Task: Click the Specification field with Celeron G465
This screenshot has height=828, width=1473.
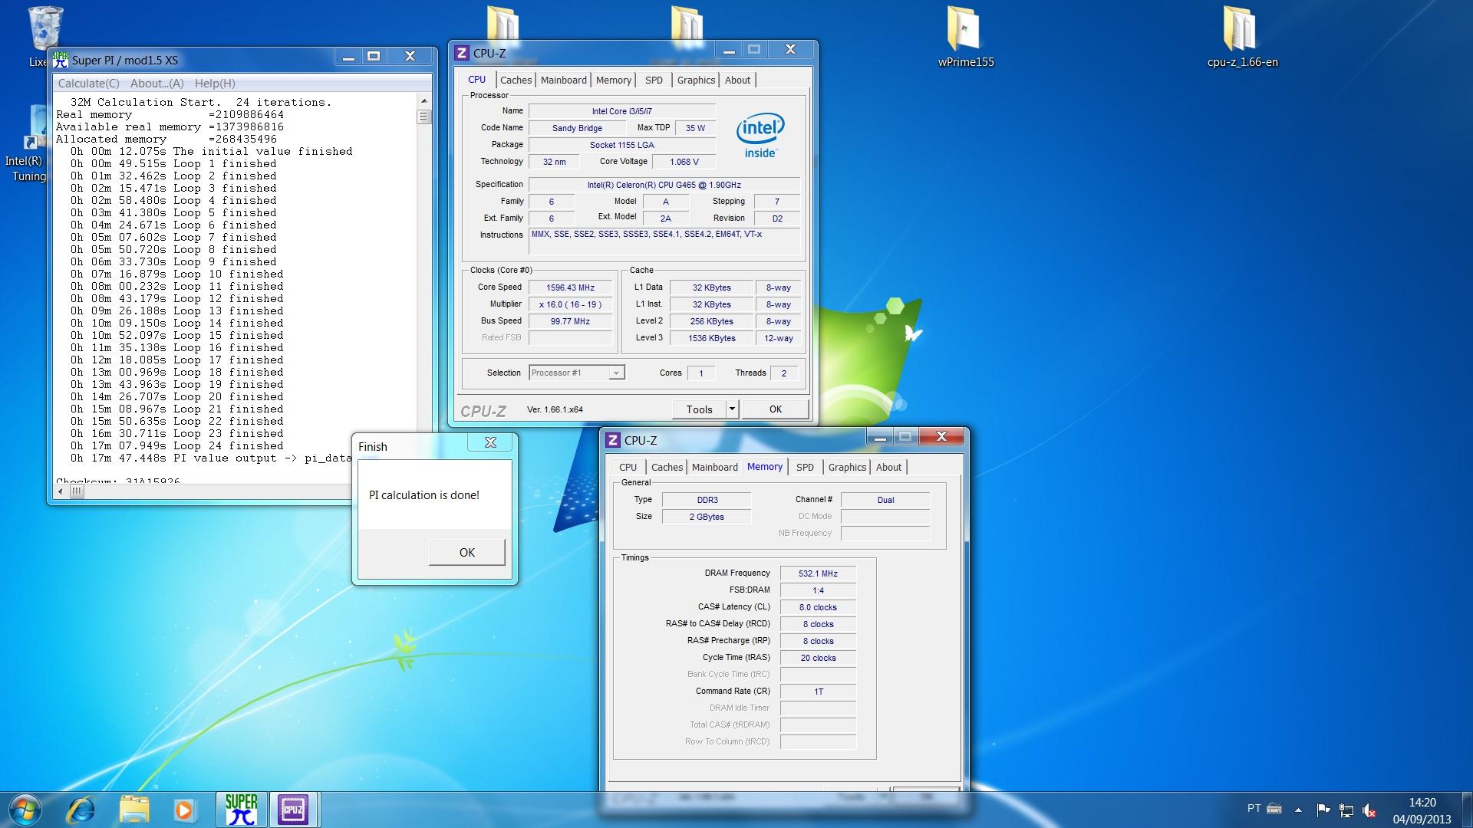Action: click(x=664, y=185)
